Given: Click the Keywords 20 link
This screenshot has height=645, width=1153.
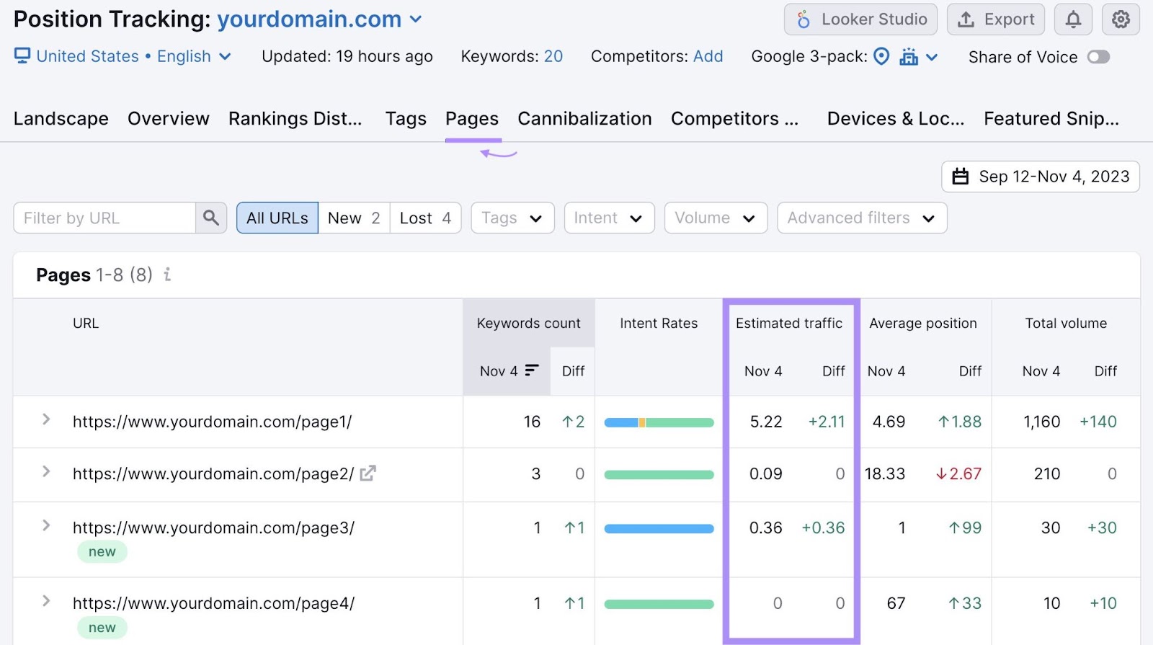Looking at the screenshot, I should coord(553,56).
